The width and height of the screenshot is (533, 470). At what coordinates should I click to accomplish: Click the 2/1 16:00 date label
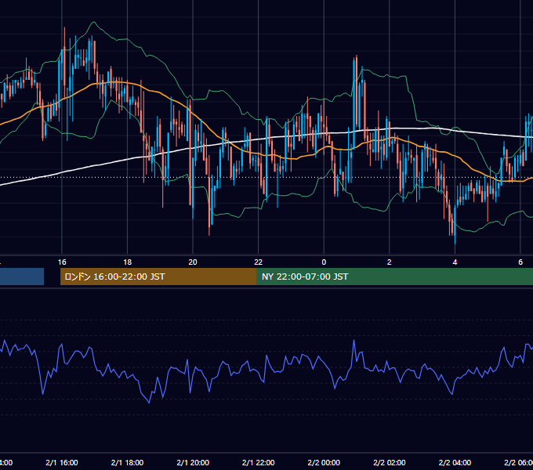(x=62, y=462)
